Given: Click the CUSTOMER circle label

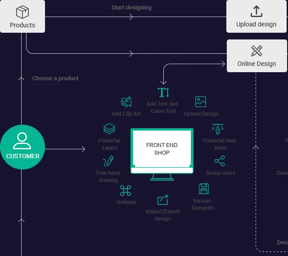Looking at the screenshot, I should point(23,156).
